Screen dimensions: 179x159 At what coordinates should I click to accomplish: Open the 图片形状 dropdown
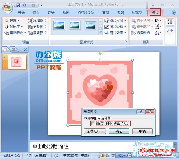click(x=115, y=21)
